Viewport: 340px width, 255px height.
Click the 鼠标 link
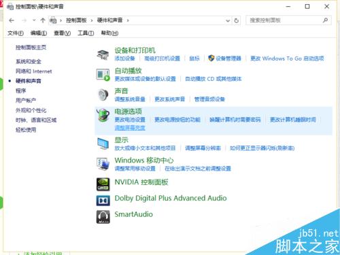194,58
